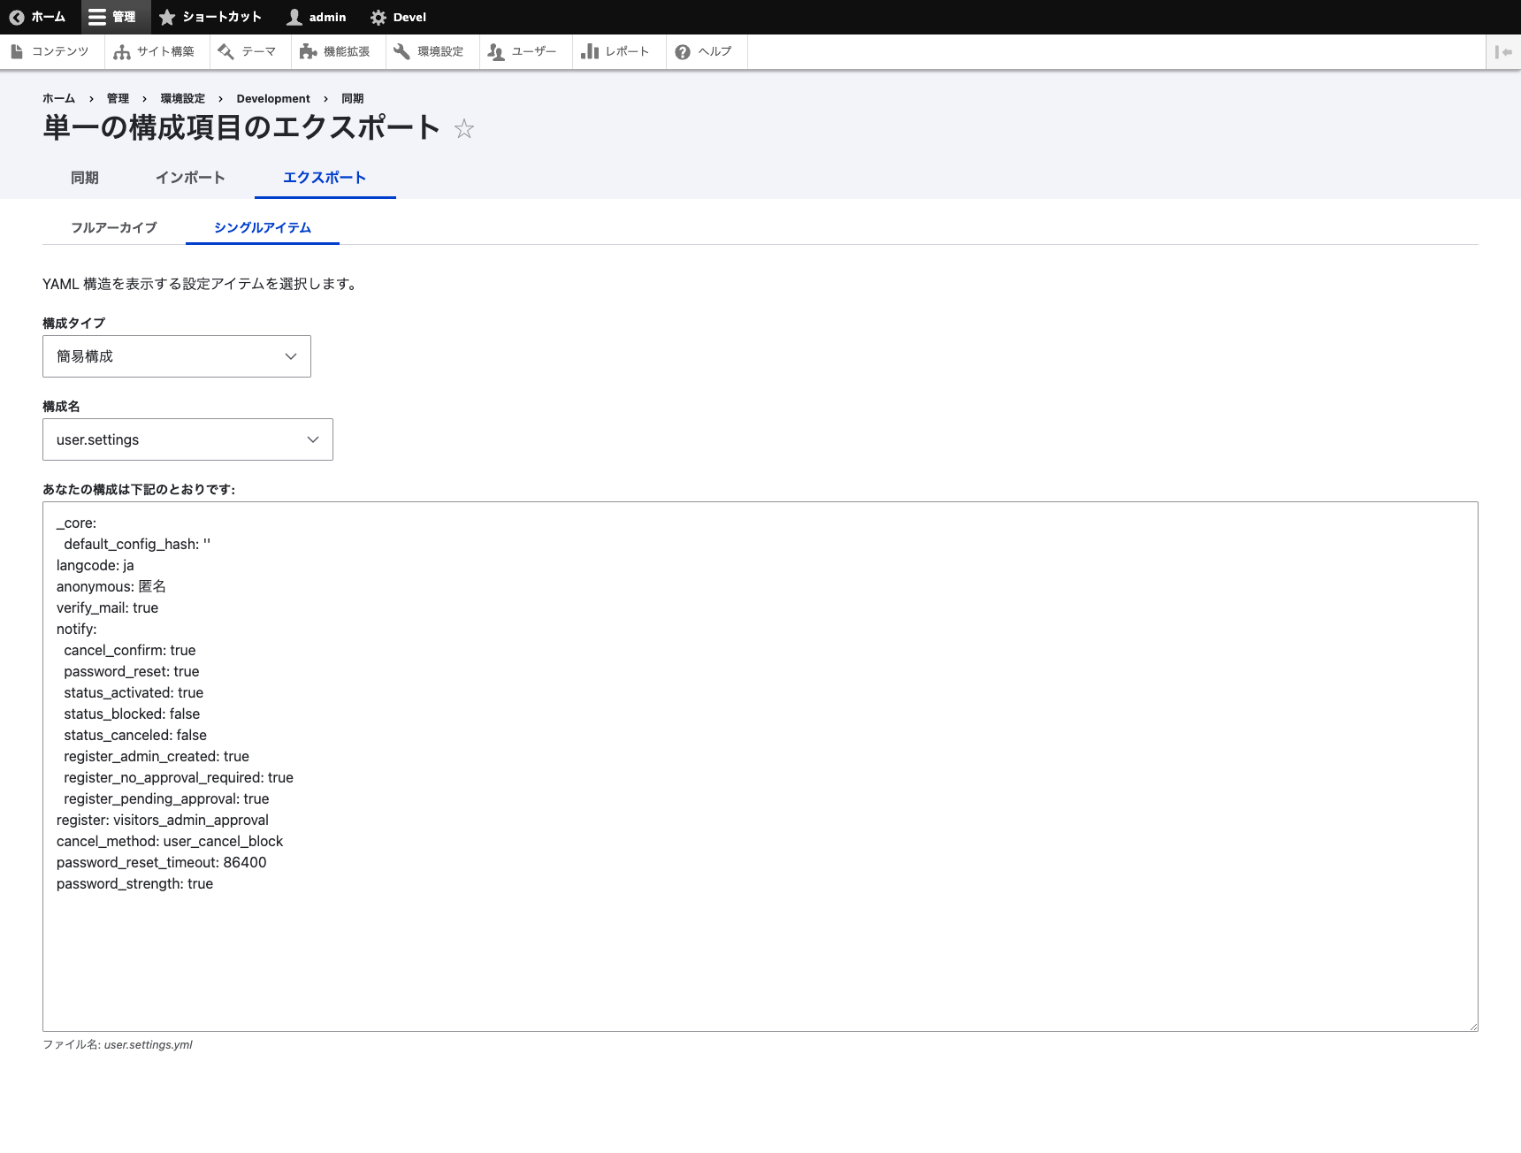Open 機能拡張 extend puzzle icon

tap(308, 52)
